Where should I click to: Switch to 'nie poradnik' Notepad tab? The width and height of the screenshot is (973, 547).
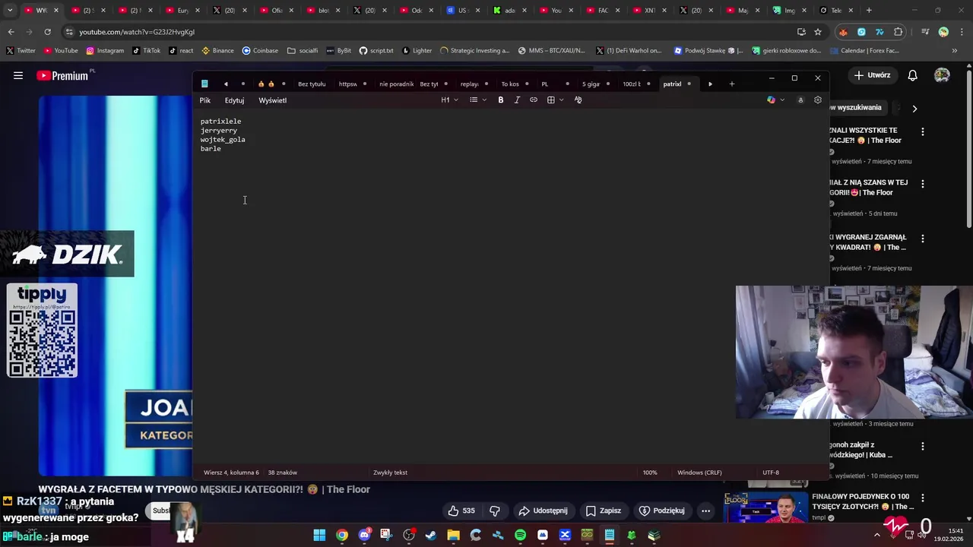coord(396,84)
